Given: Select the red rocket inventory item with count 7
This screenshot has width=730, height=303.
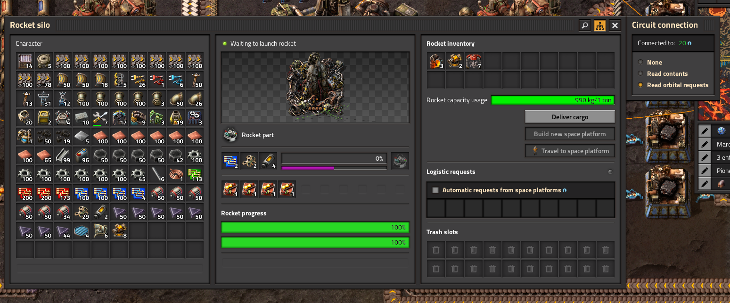Looking at the screenshot, I should pos(474,61).
